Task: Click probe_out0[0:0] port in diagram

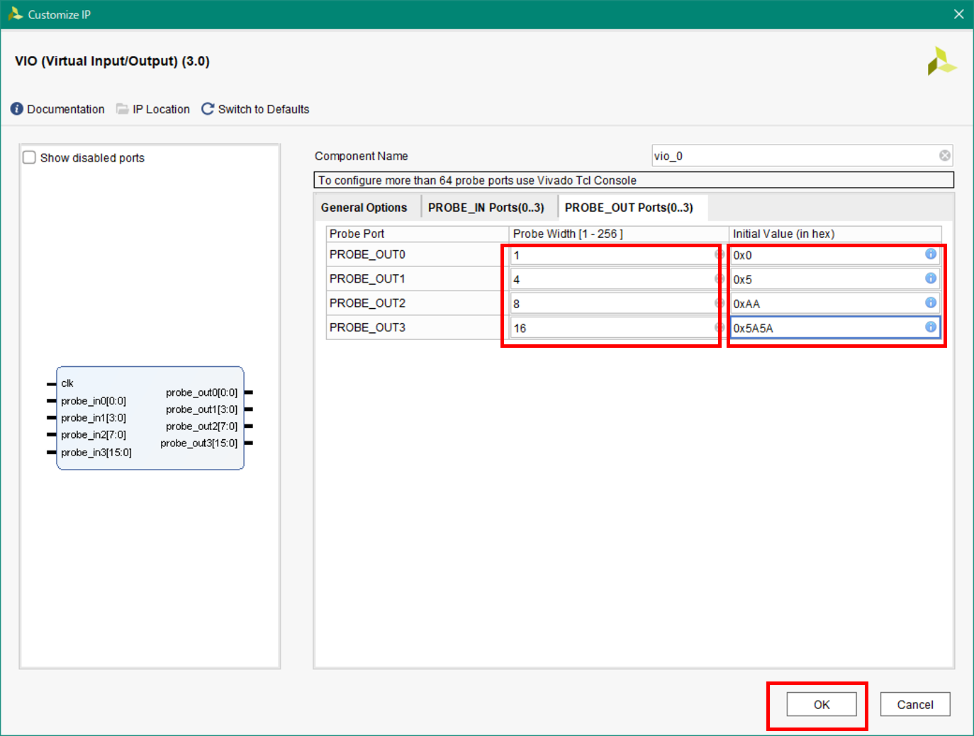Action: [x=202, y=392]
